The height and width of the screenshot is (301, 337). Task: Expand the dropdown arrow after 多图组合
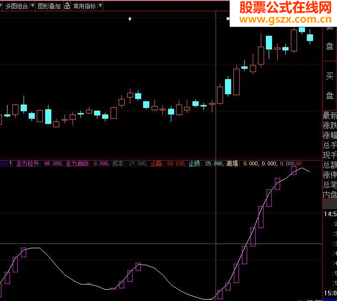point(32,6)
